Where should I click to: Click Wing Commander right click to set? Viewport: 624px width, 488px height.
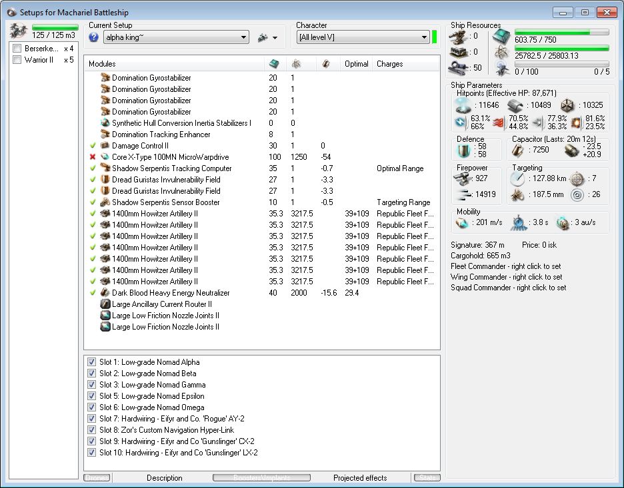click(x=506, y=277)
